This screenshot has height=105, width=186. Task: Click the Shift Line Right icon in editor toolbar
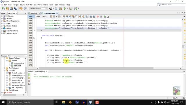tap(94, 17)
